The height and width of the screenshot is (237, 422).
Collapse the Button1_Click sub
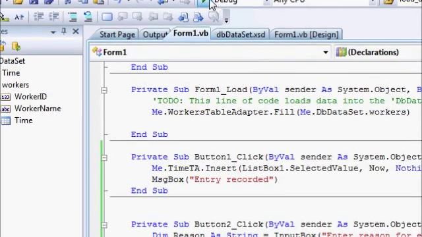click(x=104, y=157)
